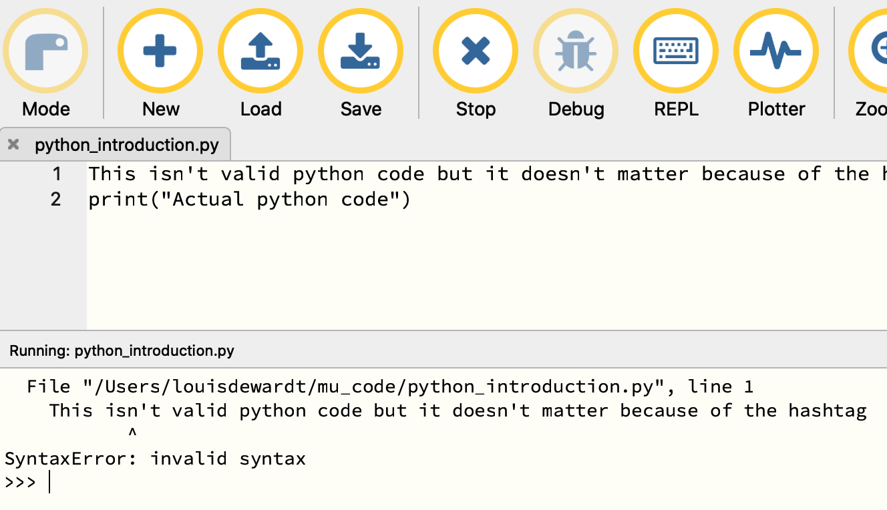Click the caret error marker in output

(x=132, y=434)
